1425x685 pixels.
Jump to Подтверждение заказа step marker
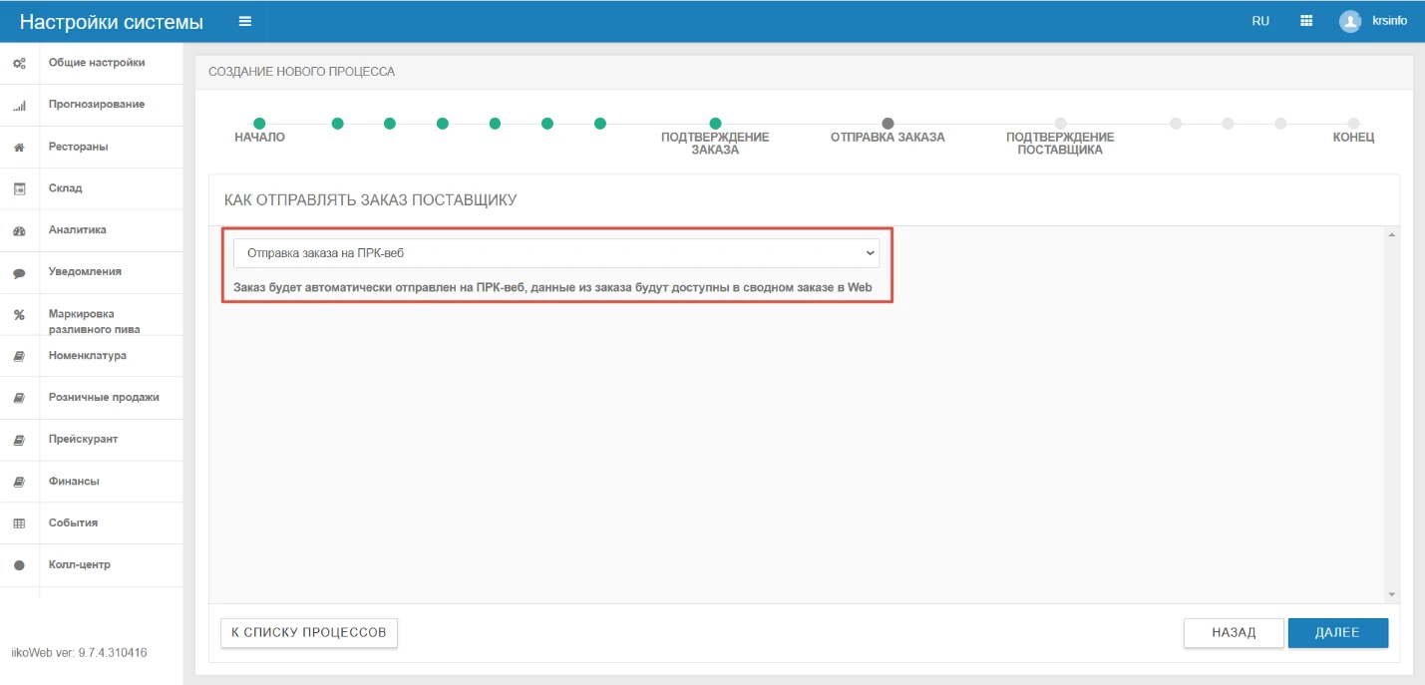pos(715,124)
